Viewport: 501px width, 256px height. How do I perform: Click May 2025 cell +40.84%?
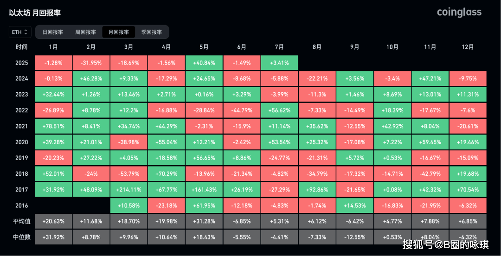tap(204, 63)
